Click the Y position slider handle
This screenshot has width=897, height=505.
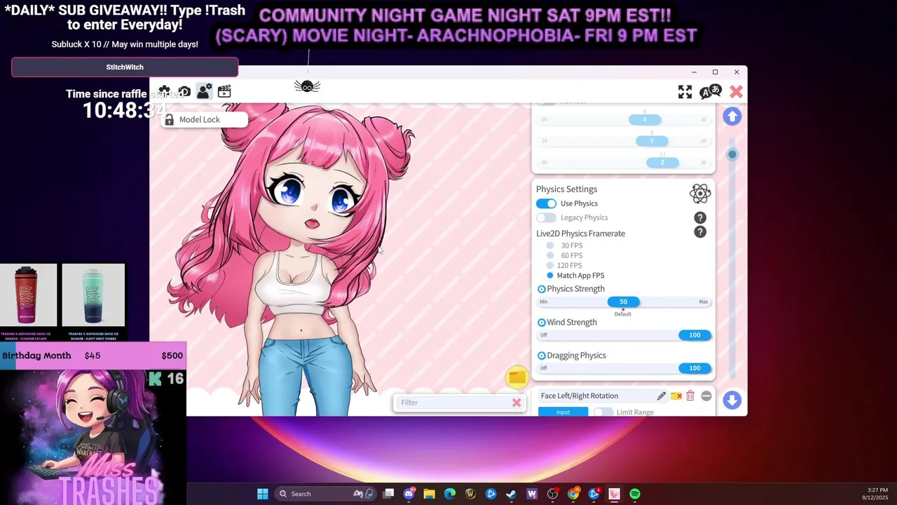coord(652,141)
